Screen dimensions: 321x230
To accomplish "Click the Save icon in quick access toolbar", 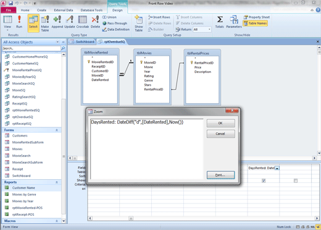I will pos(10,3).
